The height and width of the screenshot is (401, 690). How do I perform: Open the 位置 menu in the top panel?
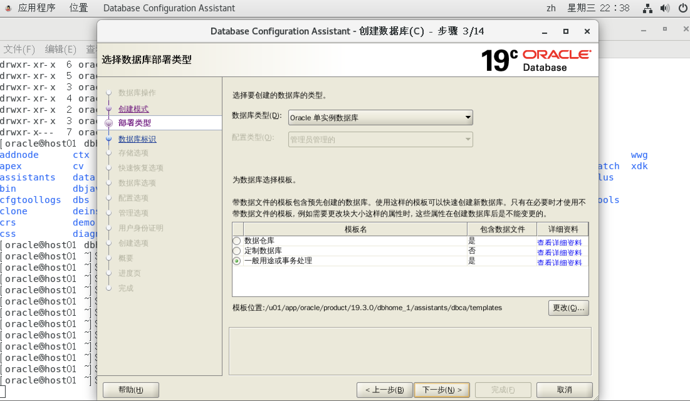(x=79, y=8)
